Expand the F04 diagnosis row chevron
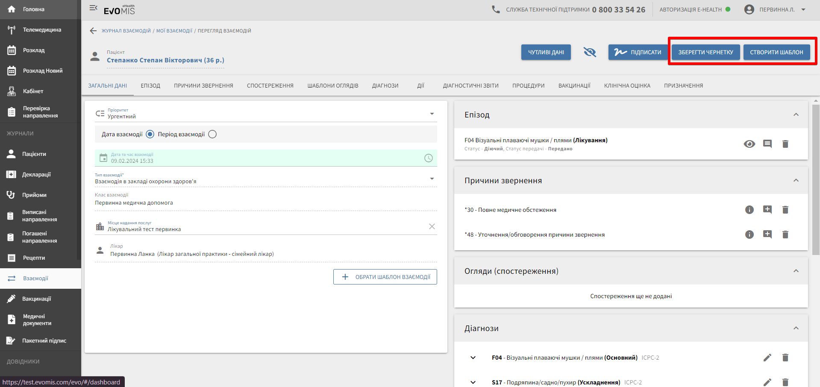This screenshot has height=387, width=820. 473,358
